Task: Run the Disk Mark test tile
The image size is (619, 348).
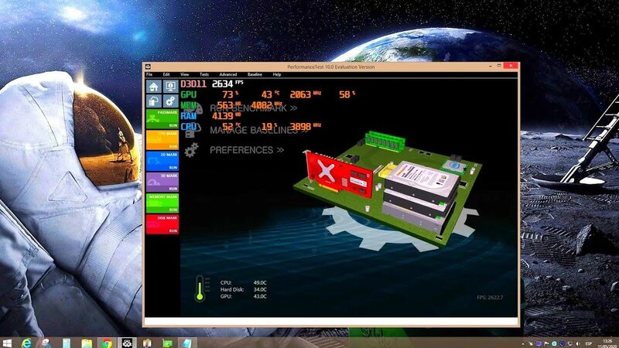Action: pos(162,224)
